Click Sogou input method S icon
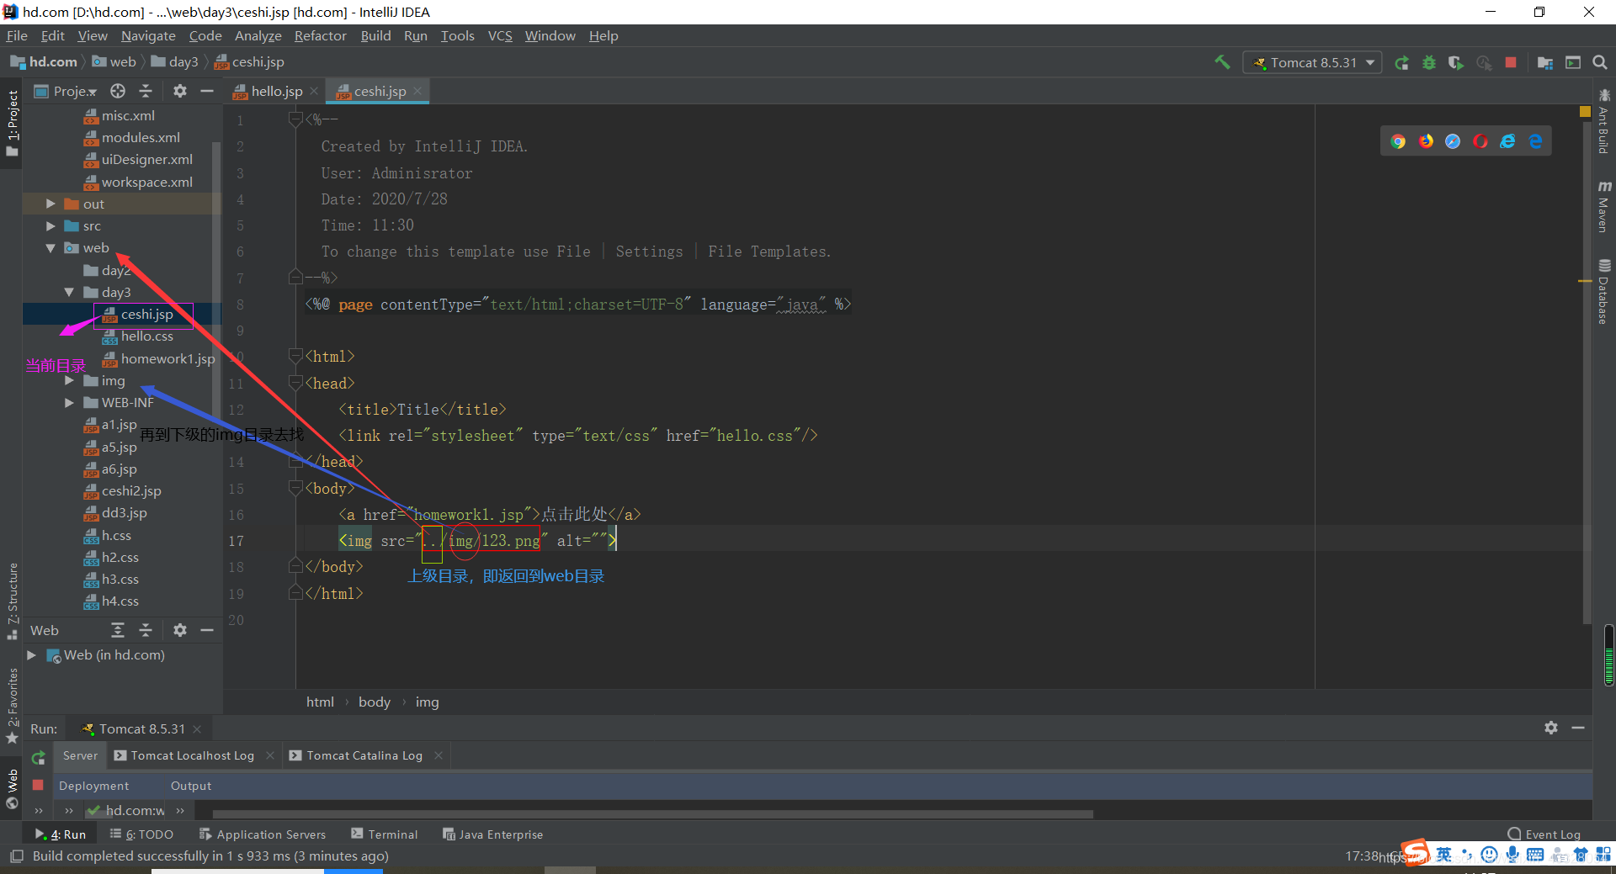The width and height of the screenshot is (1616, 874). coord(1415,852)
